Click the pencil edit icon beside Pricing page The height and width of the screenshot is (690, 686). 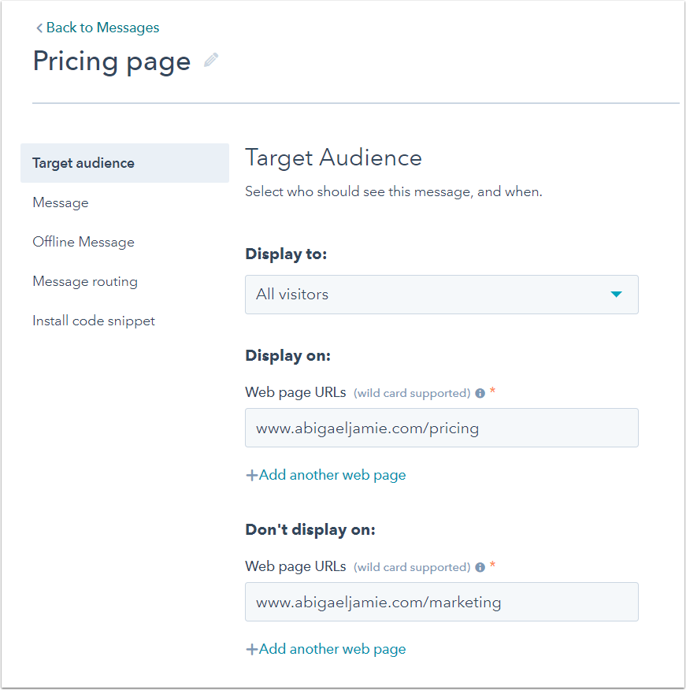tap(211, 60)
